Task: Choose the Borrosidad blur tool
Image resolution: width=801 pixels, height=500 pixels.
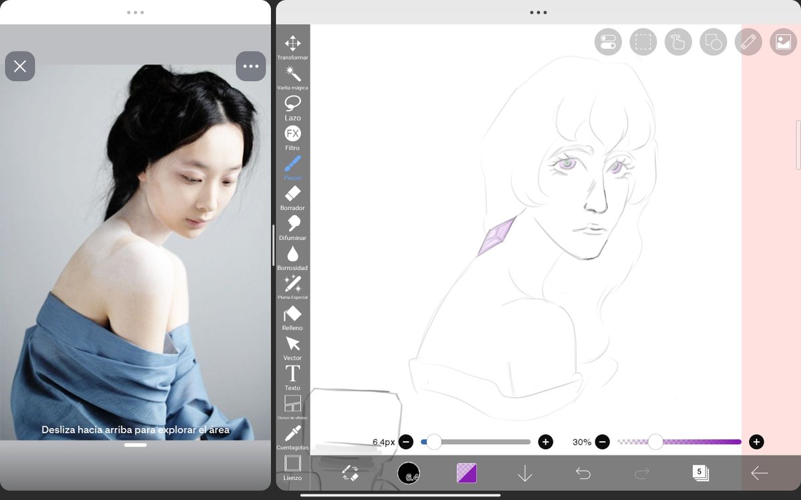Action: (x=292, y=258)
